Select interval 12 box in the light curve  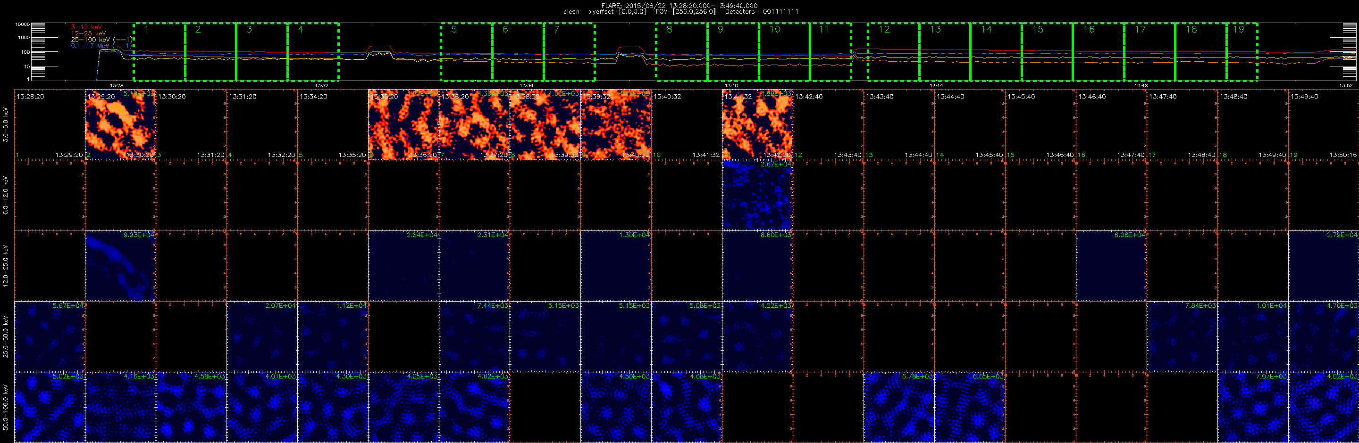coord(894,52)
